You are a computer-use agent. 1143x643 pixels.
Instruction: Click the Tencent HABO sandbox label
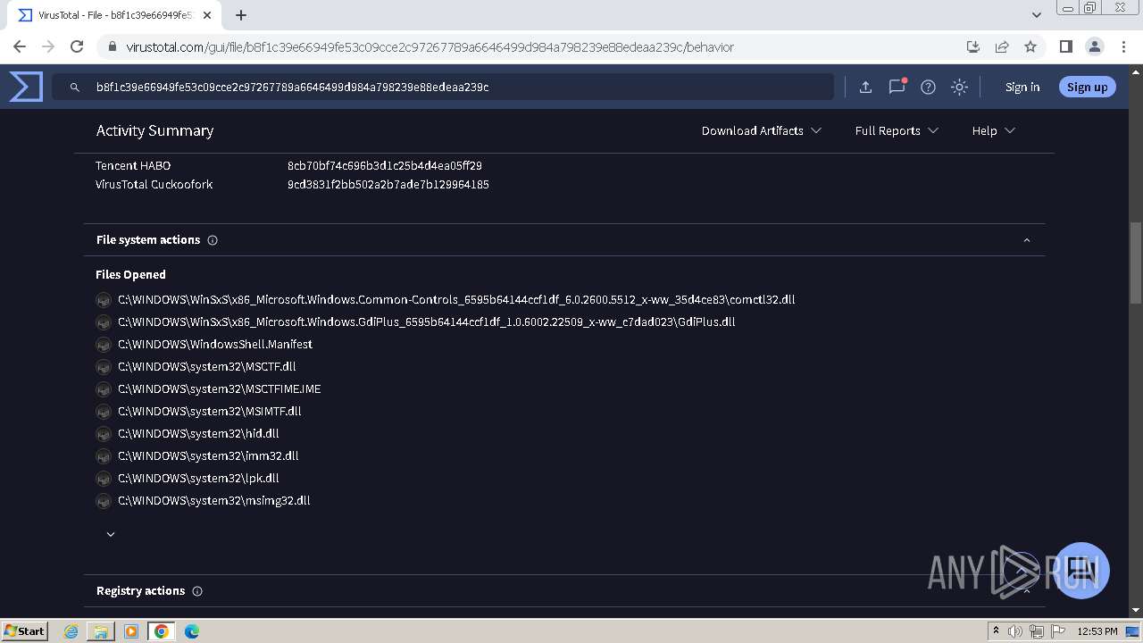[x=133, y=165]
